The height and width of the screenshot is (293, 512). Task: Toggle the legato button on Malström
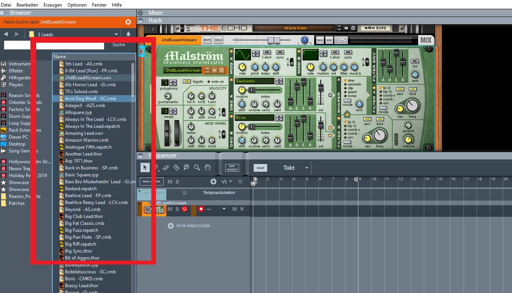click(x=187, y=82)
